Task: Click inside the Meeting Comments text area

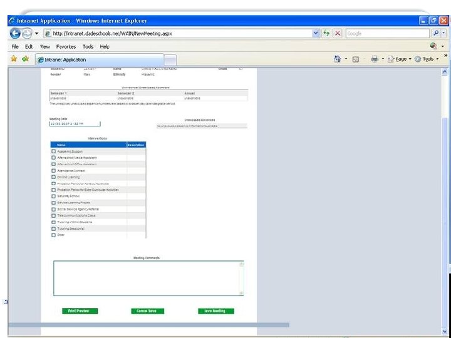Action: tap(146, 278)
